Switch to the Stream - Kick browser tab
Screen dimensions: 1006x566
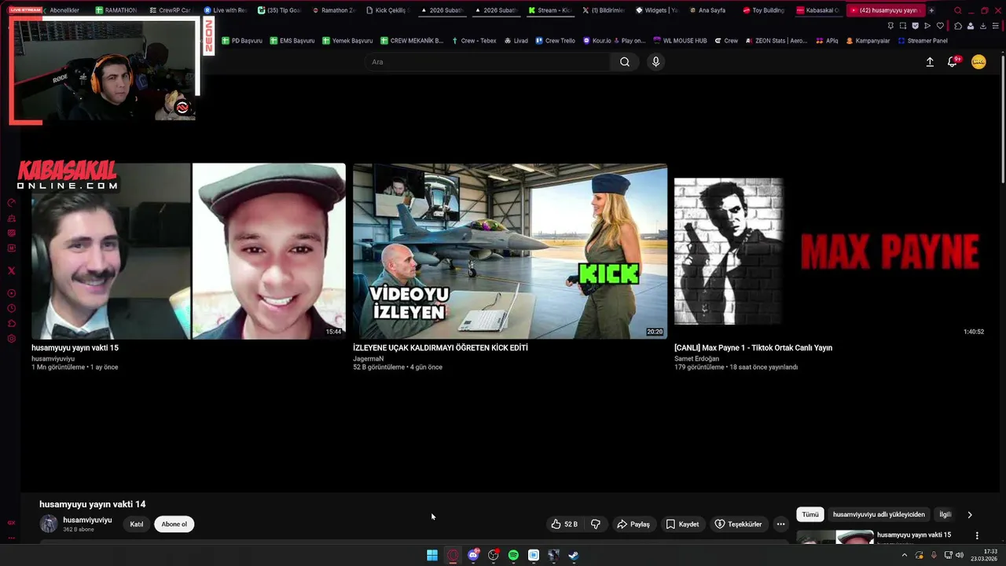[549, 10]
